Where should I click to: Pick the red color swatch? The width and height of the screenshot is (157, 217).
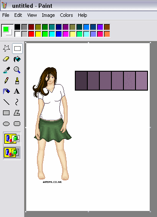(x=31, y=34)
